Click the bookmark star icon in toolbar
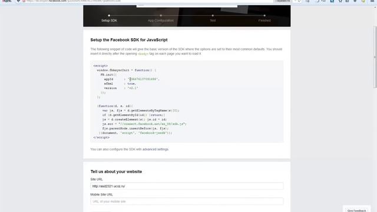 click(340, 1)
